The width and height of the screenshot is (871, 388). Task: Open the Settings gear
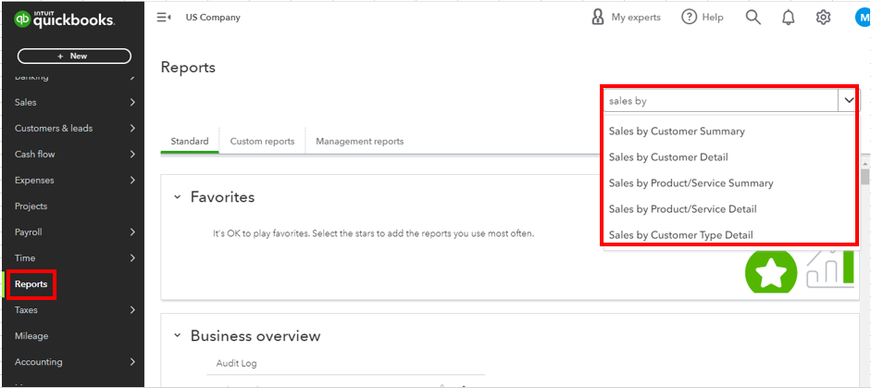tap(823, 18)
